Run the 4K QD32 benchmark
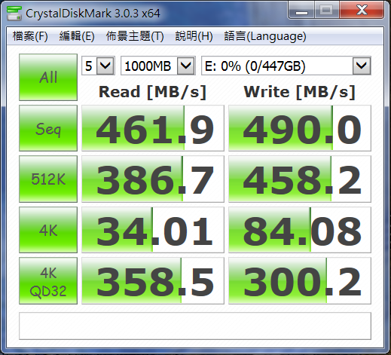The height and width of the screenshot is (355, 391). (48, 281)
